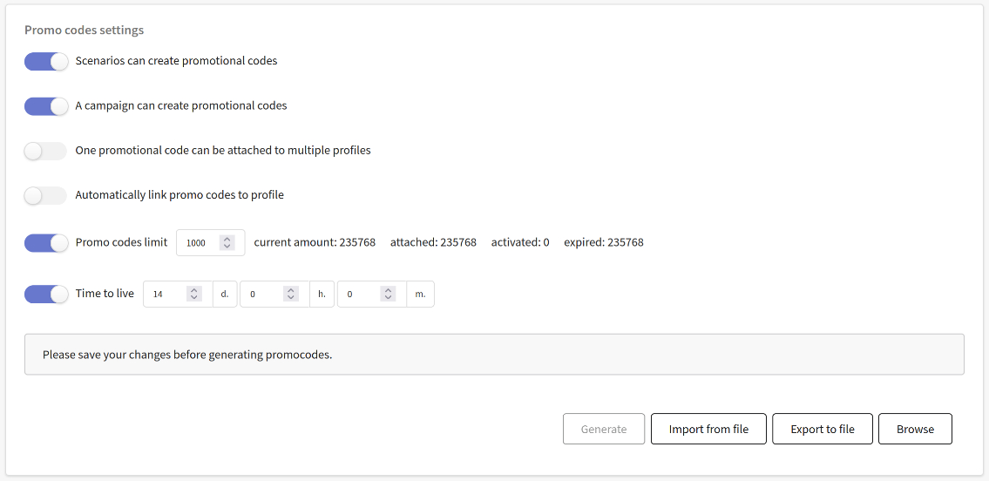Disable the Time to live toggle
Image resolution: width=989 pixels, height=481 pixels.
pos(46,294)
